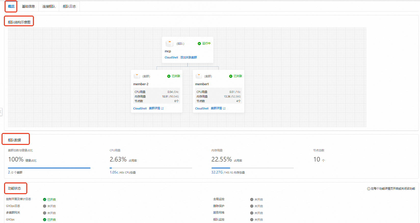Click the 已开启 check icon for 控制平面及审计日志

pos(45,200)
